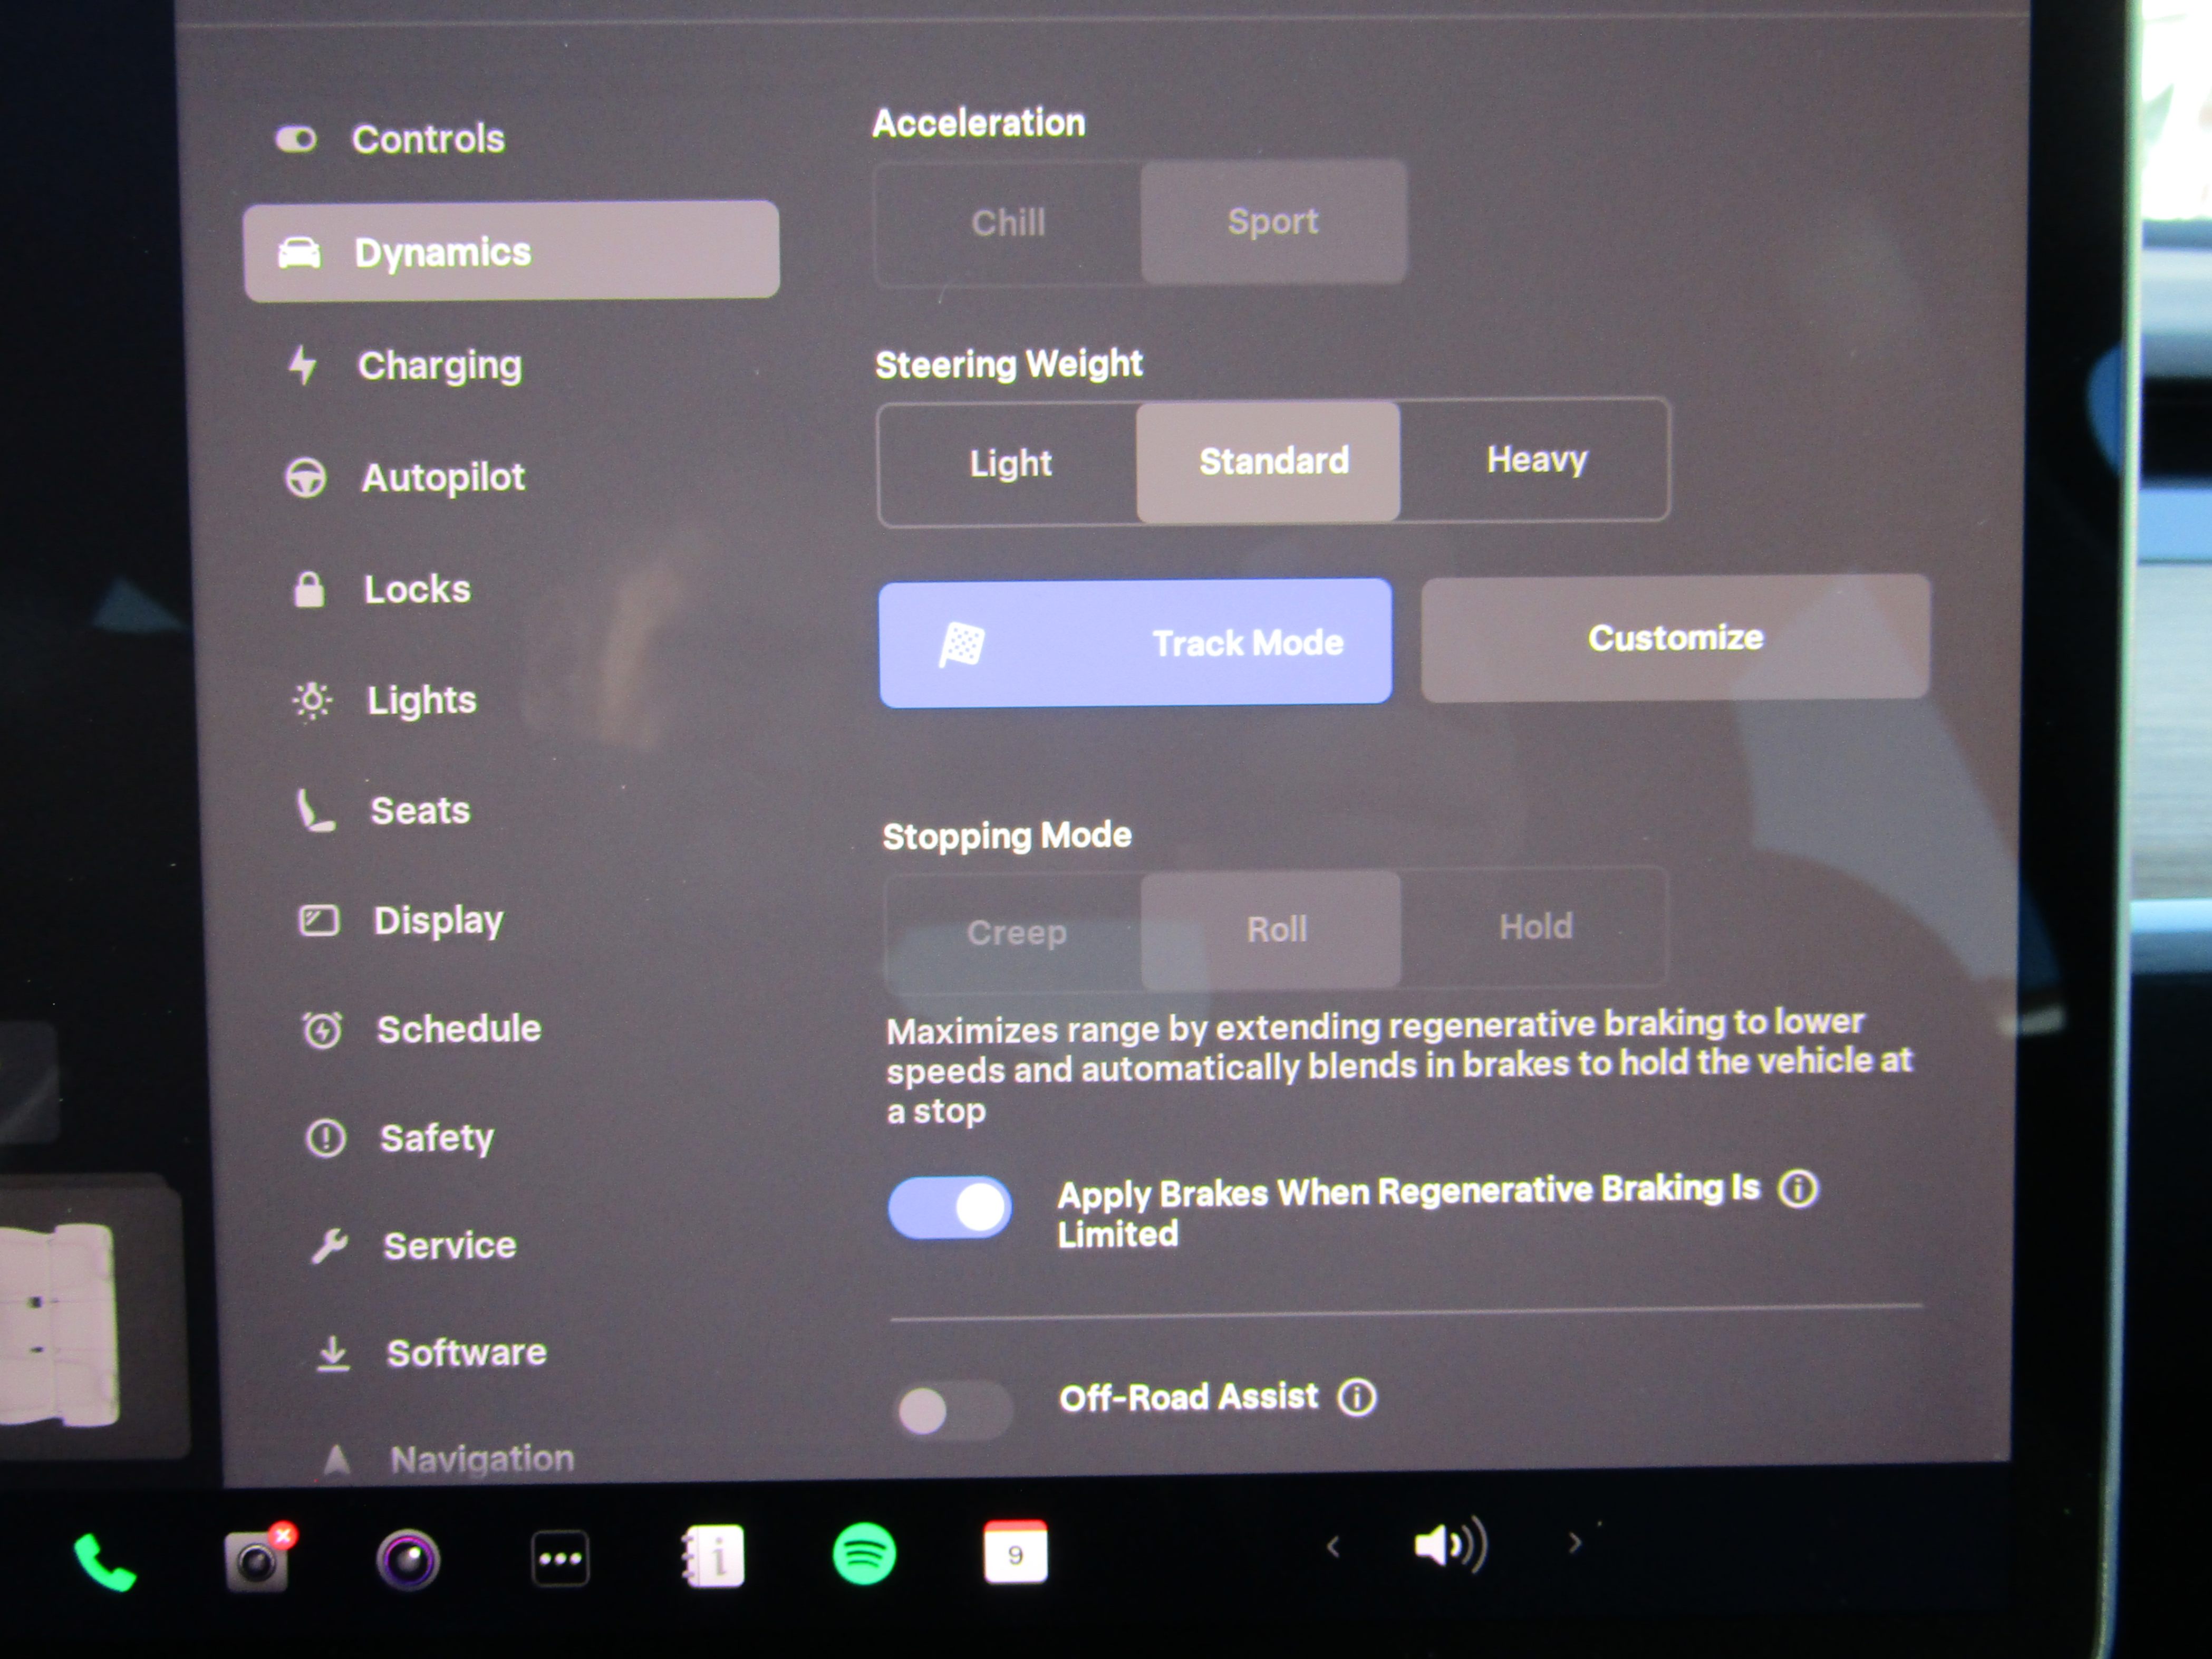
Task: Select Heavy steering weight
Action: click(x=1535, y=461)
